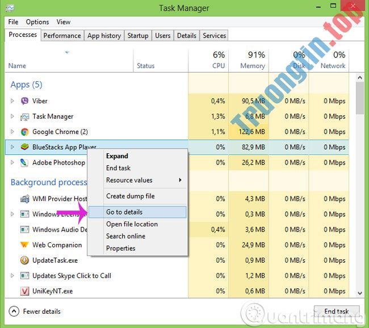The height and width of the screenshot is (328, 369).
Task: Switch to the Performance tab
Action: click(62, 36)
